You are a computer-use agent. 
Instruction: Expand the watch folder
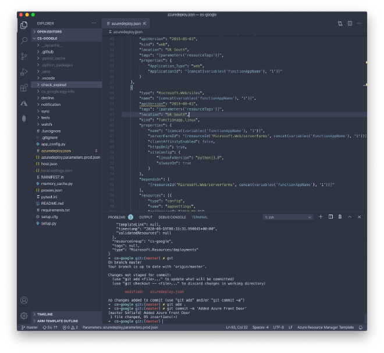[x=66, y=124]
